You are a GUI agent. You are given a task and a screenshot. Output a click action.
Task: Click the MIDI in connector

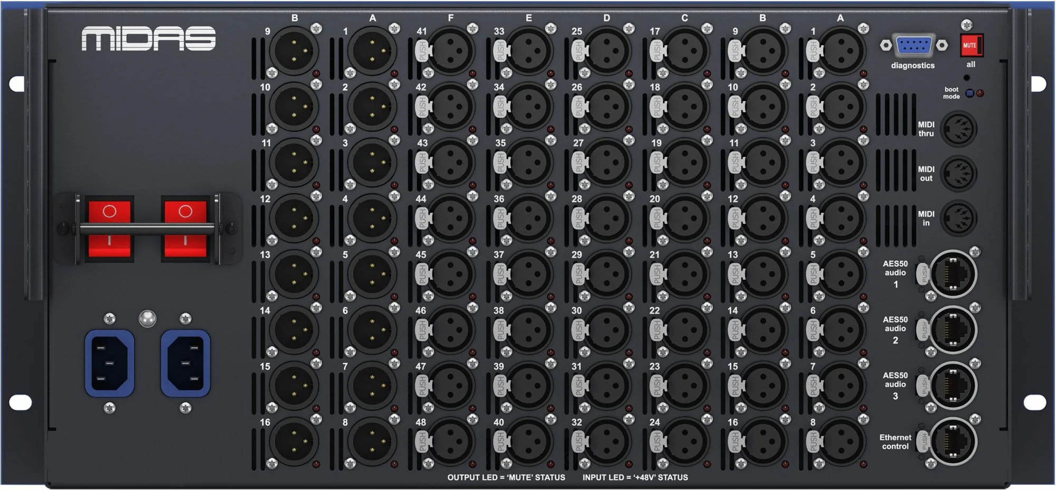tap(959, 218)
